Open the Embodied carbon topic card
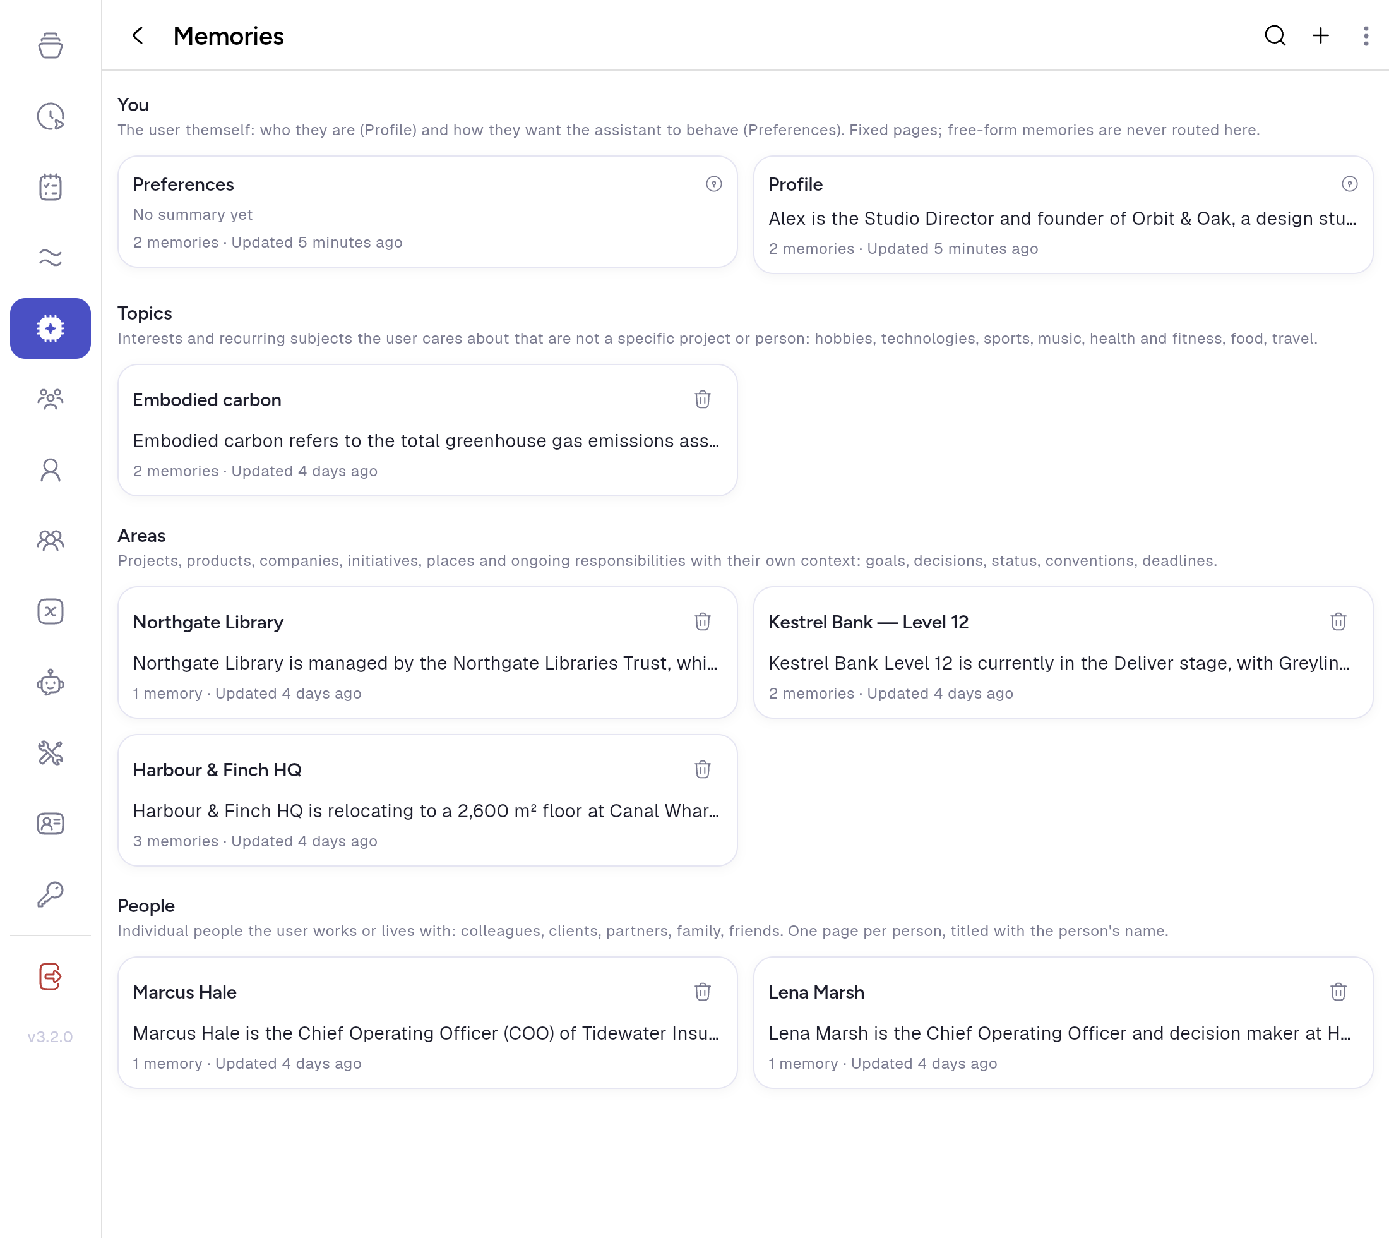 pyautogui.click(x=427, y=430)
